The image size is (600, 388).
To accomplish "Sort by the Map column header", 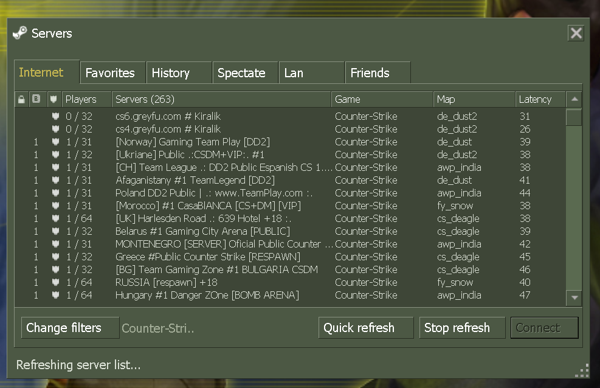I will 475,100.
